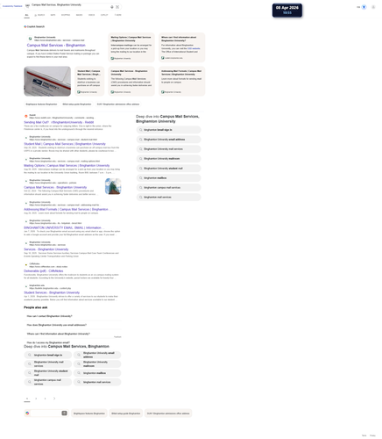The image size is (382, 439).
Task: Click the microphone voice search icon
Action: [112, 7]
